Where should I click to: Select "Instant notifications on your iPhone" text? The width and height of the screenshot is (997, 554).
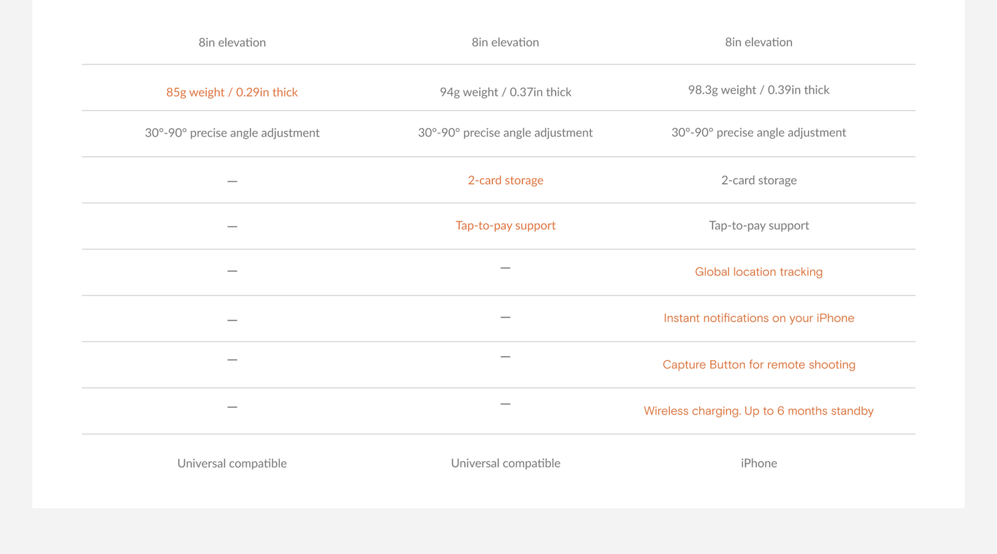coord(758,318)
